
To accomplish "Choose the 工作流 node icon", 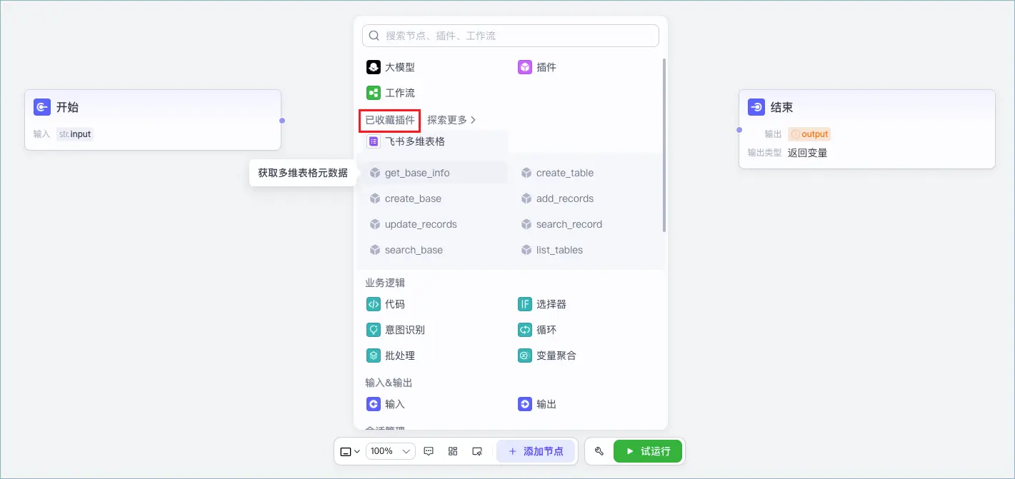I will pyautogui.click(x=374, y=93).
